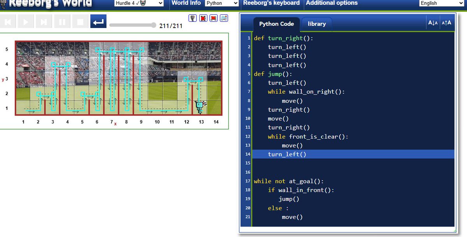This screenshot has width=467, height=237.
Task: Click line number 17 in gutter
Action: click(x=248, y=181)
